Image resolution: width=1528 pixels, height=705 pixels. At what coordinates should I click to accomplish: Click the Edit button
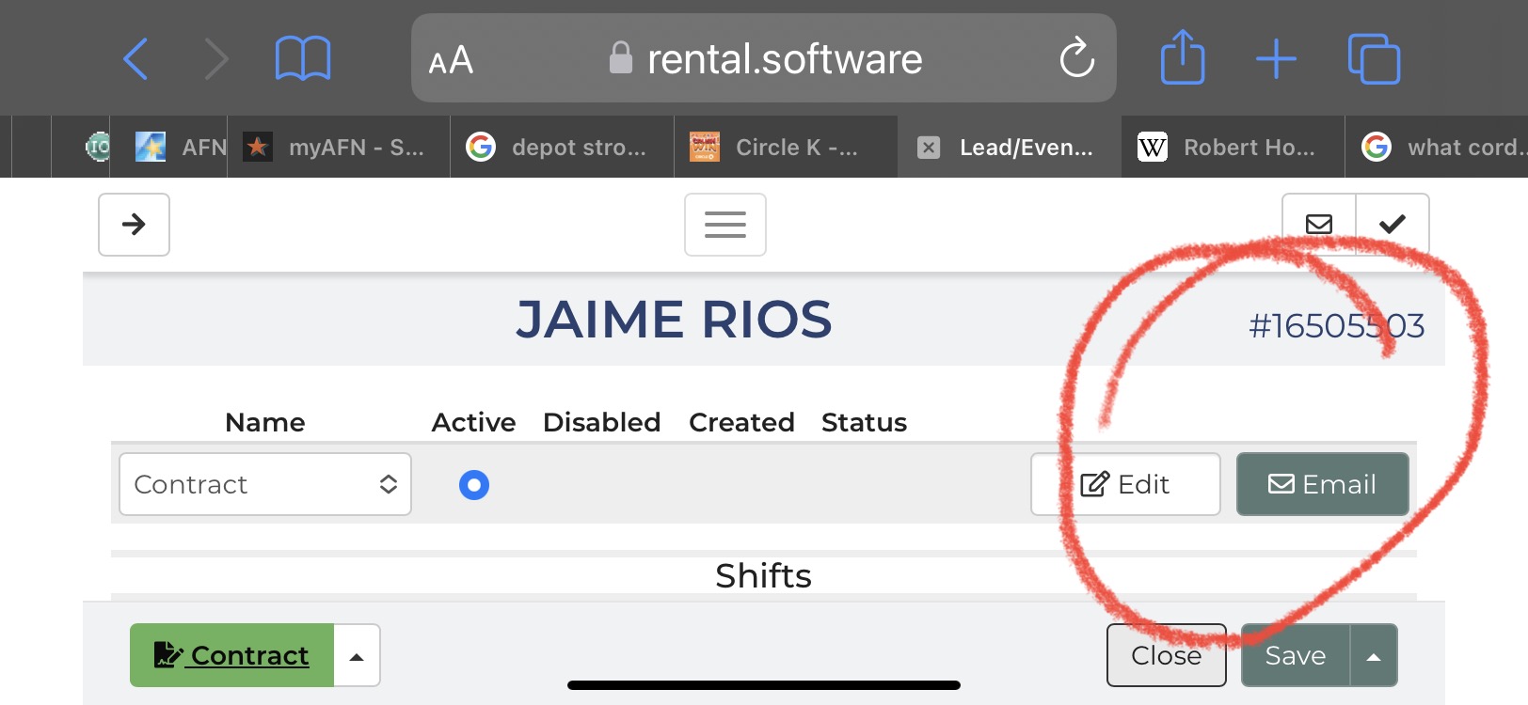tap(1125, 484)
